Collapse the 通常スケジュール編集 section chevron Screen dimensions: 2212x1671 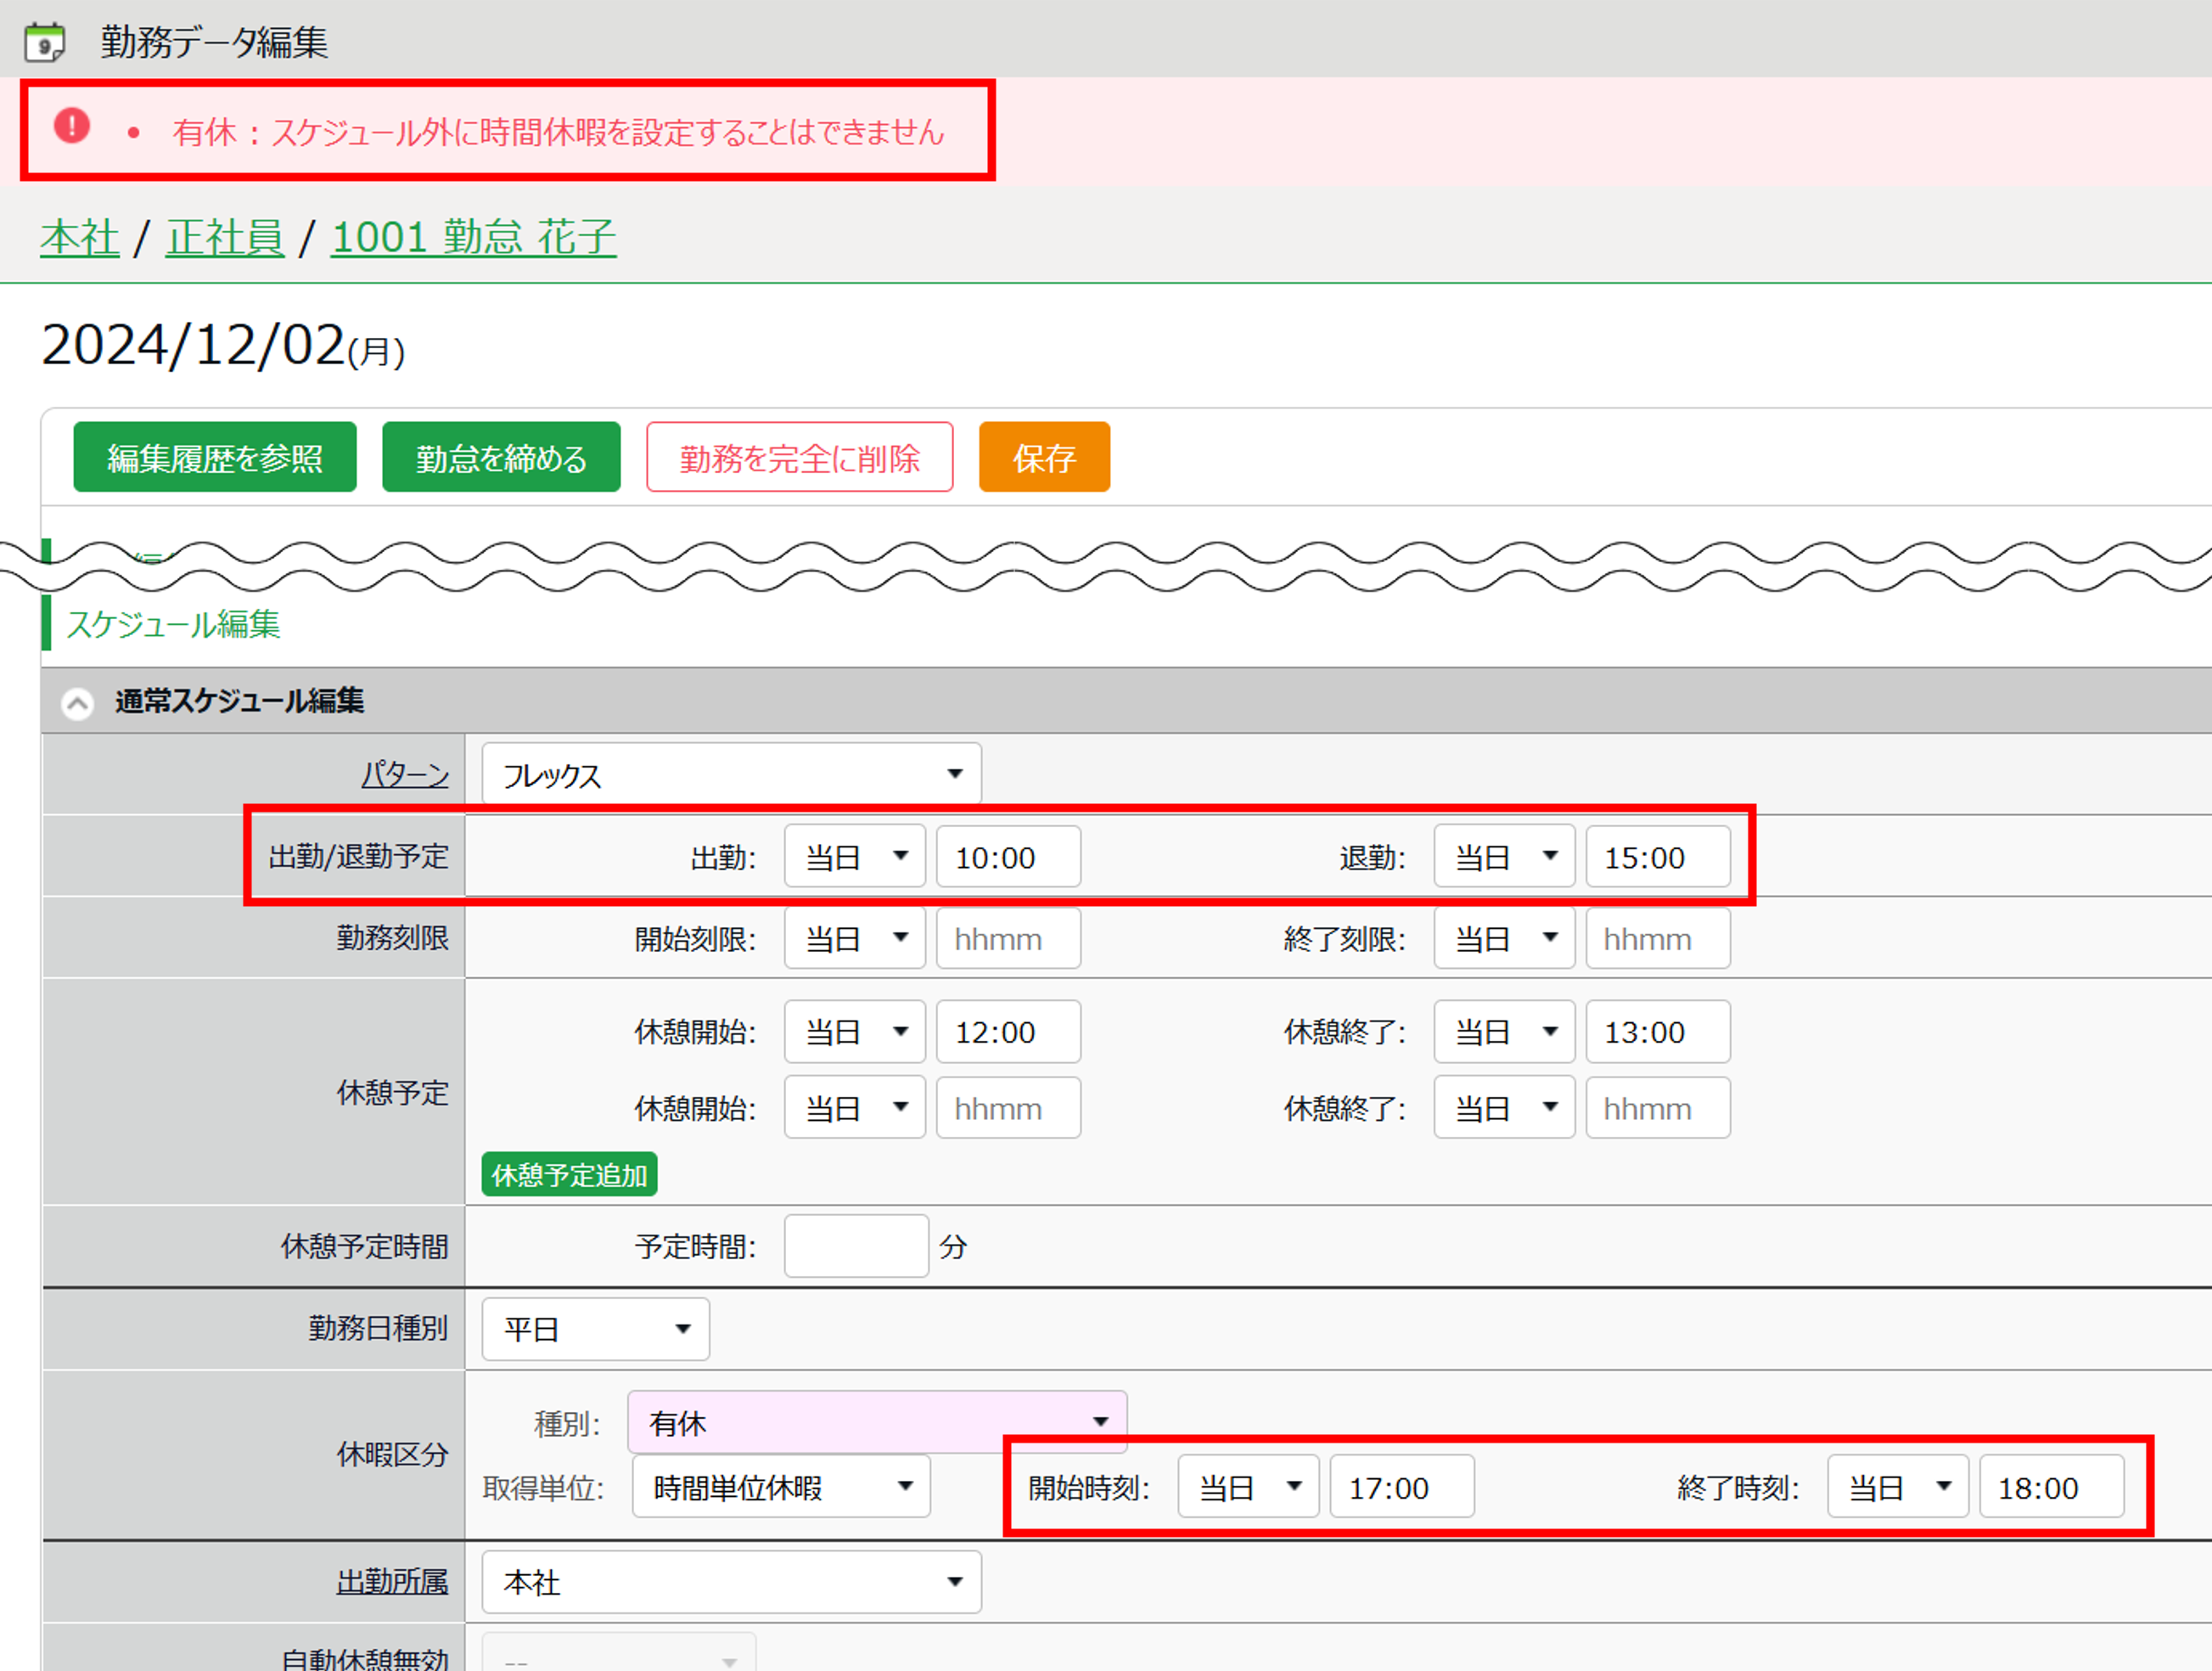[x=77, y=702]
